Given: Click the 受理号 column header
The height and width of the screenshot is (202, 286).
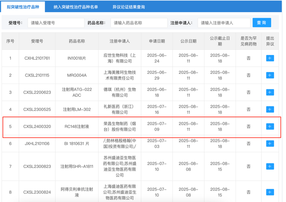Looking at the screenshot, I should [37, 41].
